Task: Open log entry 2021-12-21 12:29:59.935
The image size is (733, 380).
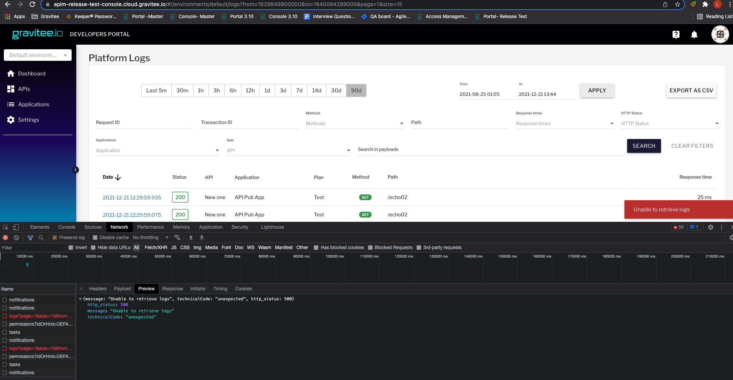Action: pyautogui.click(x=132, y=198)
